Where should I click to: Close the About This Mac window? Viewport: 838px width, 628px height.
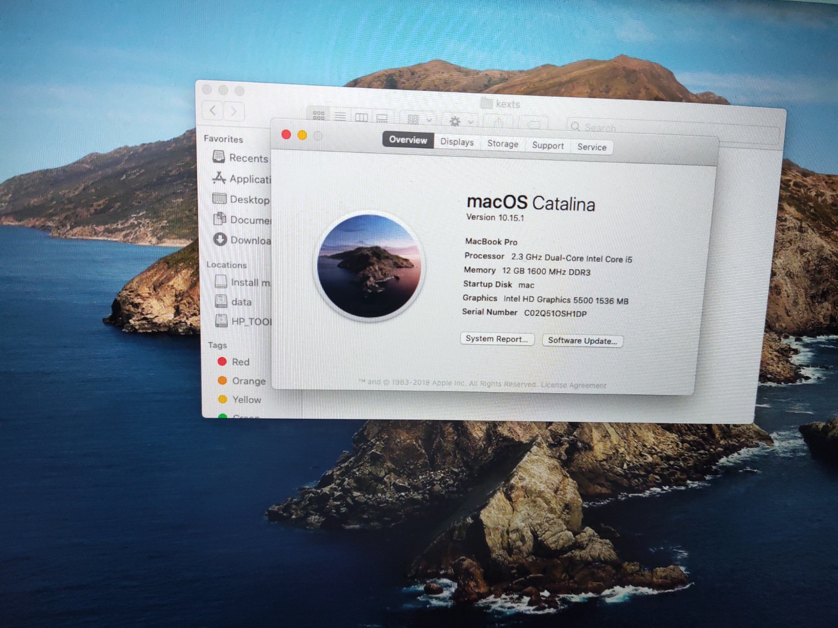click(286, 134)
